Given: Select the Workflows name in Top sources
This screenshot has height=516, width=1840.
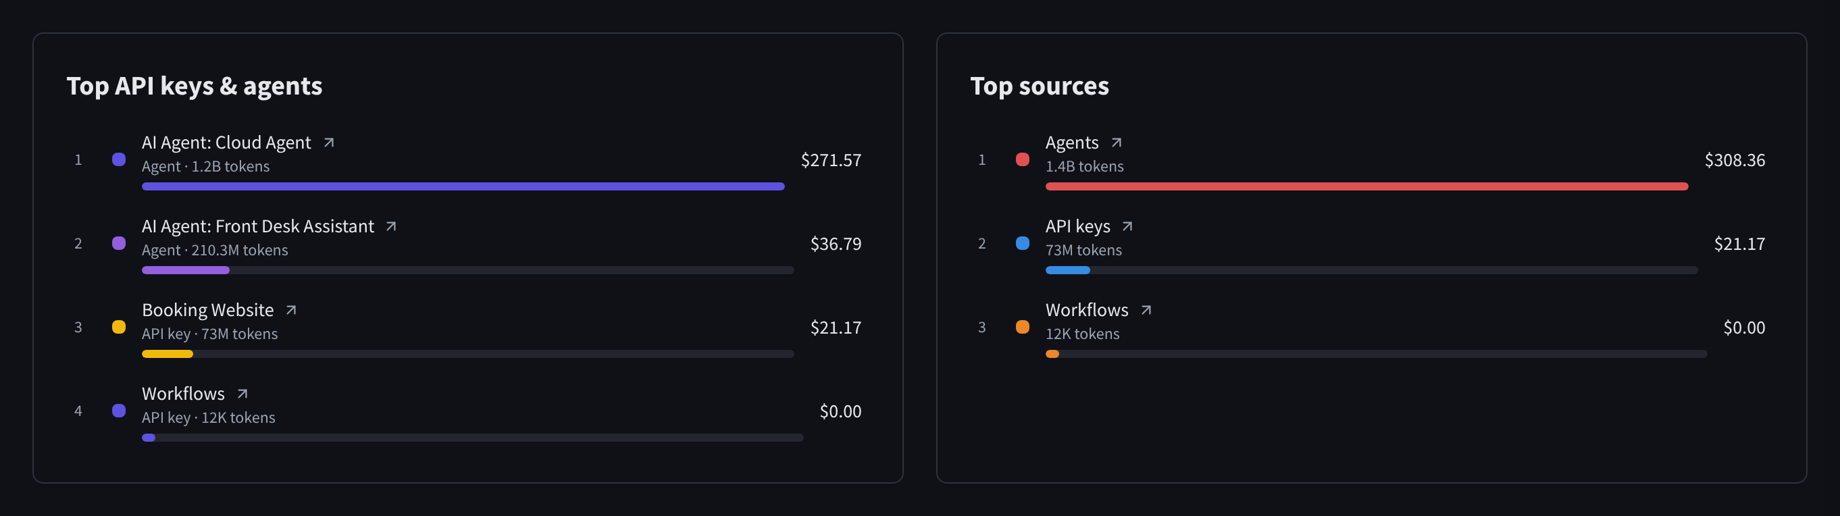Looking at the screenshot, I should click(x=1087, y=310).
